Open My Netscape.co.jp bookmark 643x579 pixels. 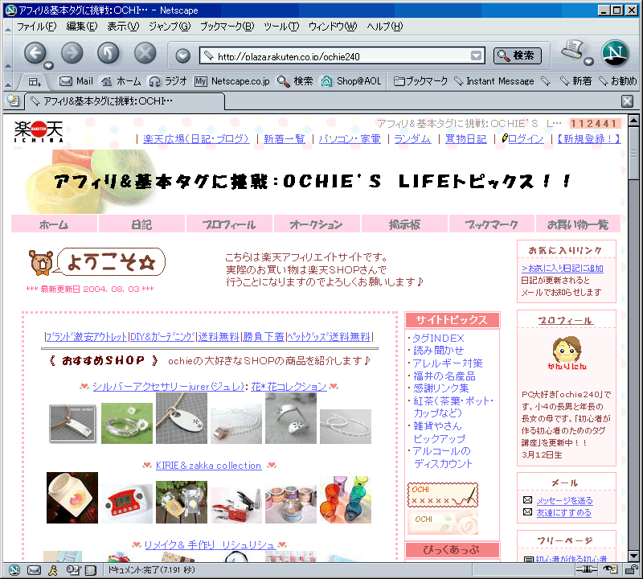pyautogui.click(x=232, y=81)
